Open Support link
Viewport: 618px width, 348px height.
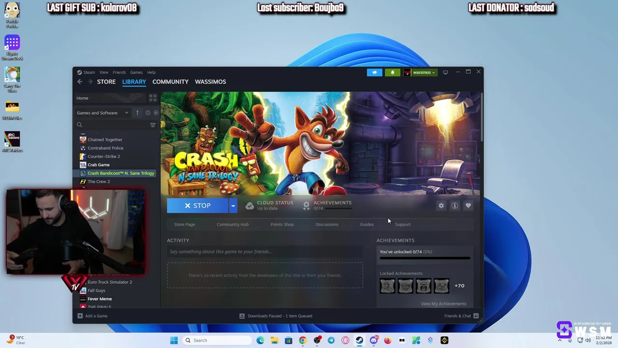point(403,224)
